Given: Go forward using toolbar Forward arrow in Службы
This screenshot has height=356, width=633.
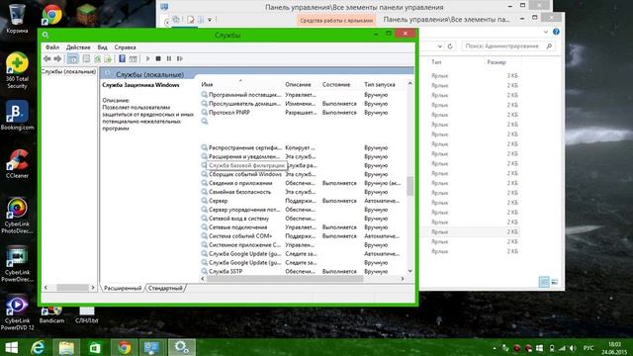Looking at the screenshot, I should coord(57,59).
